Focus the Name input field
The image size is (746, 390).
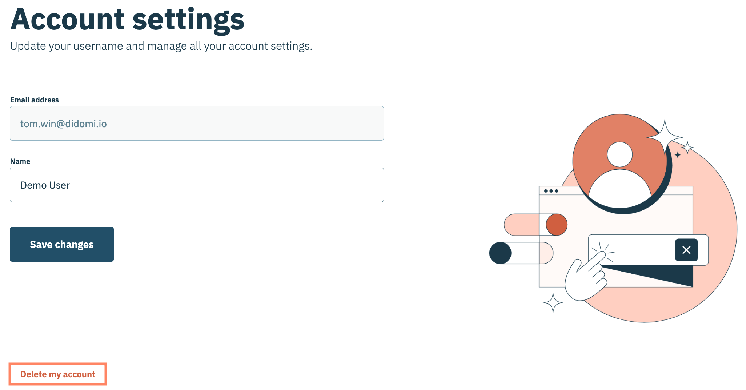click(197, 185)
